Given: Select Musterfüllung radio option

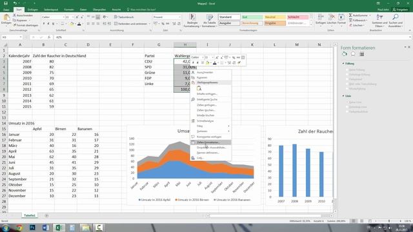Looking at the screenshot, I should coord(347,89).
